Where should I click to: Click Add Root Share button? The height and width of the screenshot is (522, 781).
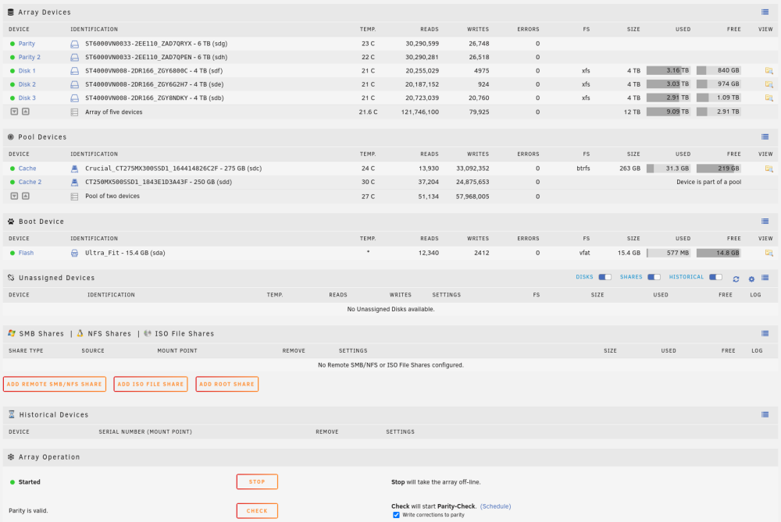226,384
